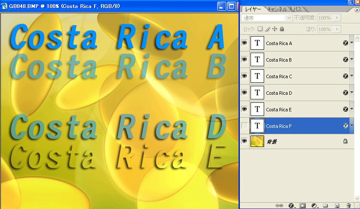Switch to the チャンネル tab
The image size is (360, 209).
click(277, 9)
